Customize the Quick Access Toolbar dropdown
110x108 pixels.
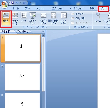(30, 3)
